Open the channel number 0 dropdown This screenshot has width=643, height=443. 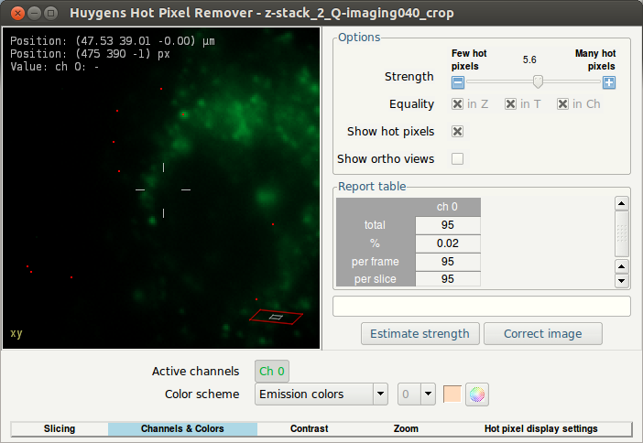pyautogui.click(x=417, y=394)
